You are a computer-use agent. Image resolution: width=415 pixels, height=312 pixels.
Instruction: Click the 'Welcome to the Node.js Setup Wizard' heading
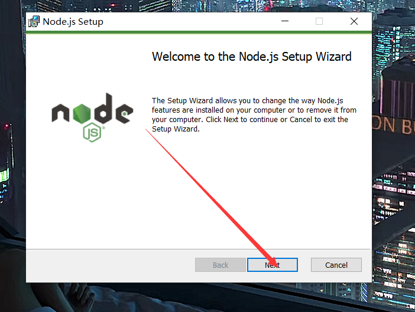[x=251, y=57]
